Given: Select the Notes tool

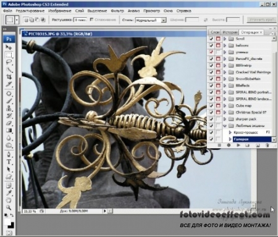Looking at the screenshot, I should pos(9,186).
